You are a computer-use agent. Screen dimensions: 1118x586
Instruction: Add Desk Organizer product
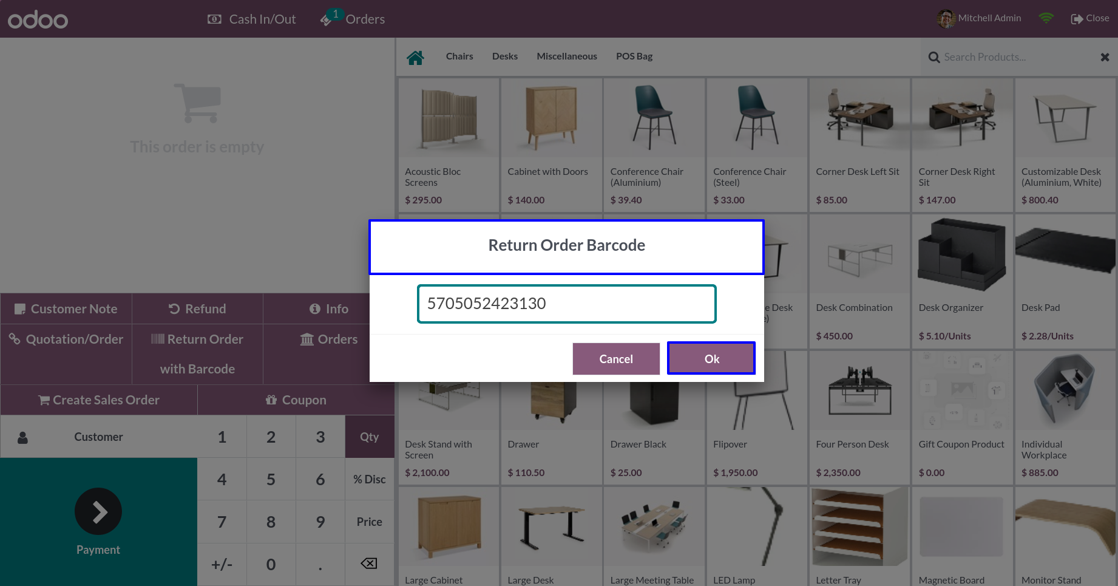tap(962, 281)
